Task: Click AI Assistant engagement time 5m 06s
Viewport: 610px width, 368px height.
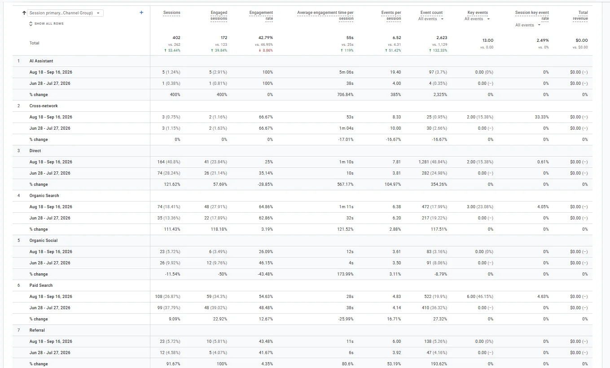Action: (346, 72)
